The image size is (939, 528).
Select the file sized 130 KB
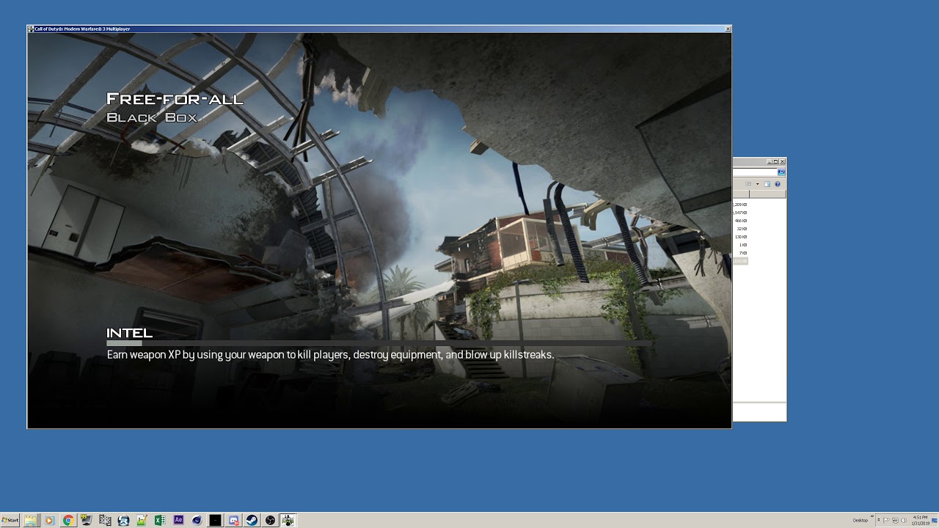point(740,237)
